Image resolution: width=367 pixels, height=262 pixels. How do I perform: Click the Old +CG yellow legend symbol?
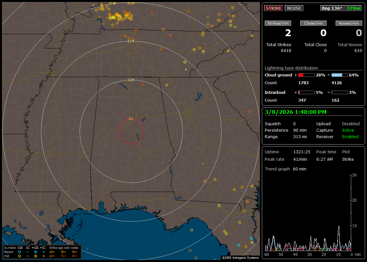(x=35, y=256)
